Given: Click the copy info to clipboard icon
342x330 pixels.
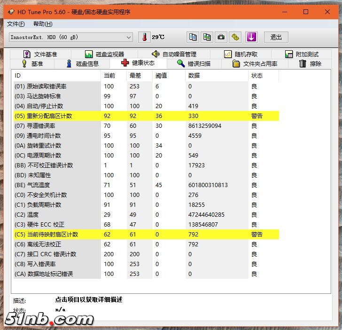Looking at the screenshot, I should [x=193, y=37].
